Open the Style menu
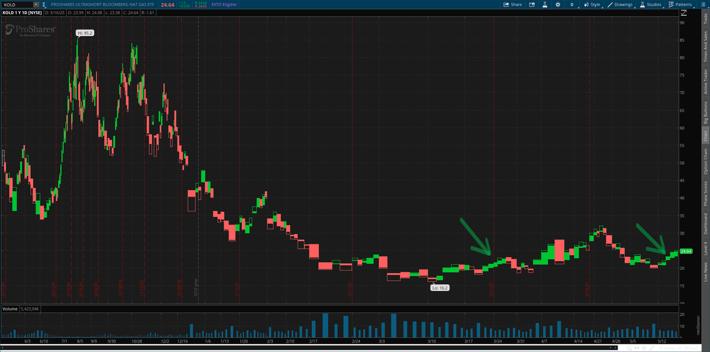Viewport: 710px width, 352px height. (x=592, y=4)
